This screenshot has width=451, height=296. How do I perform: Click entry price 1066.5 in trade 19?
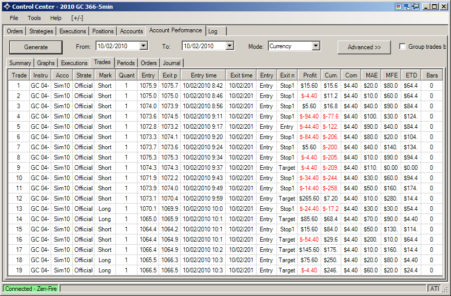[148, 270]
